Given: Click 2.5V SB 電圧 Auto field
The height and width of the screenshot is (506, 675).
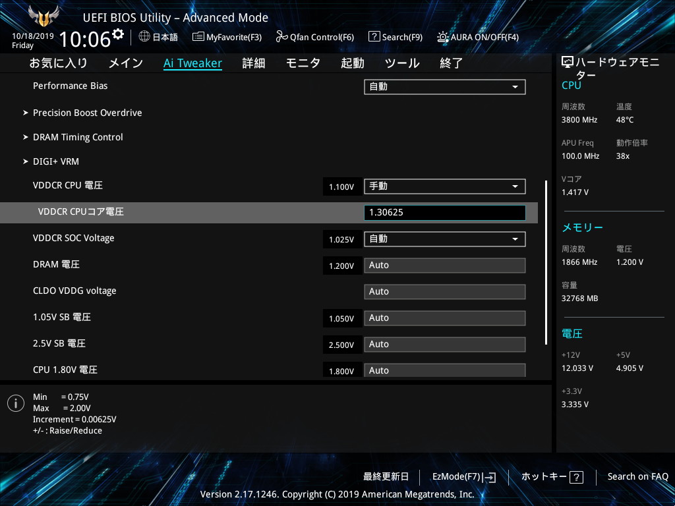Looking at the screenshot, I should point(445,344).
